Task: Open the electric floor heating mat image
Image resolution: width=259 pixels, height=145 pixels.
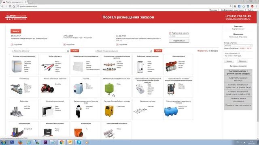Action: click(x=109, y=133)
